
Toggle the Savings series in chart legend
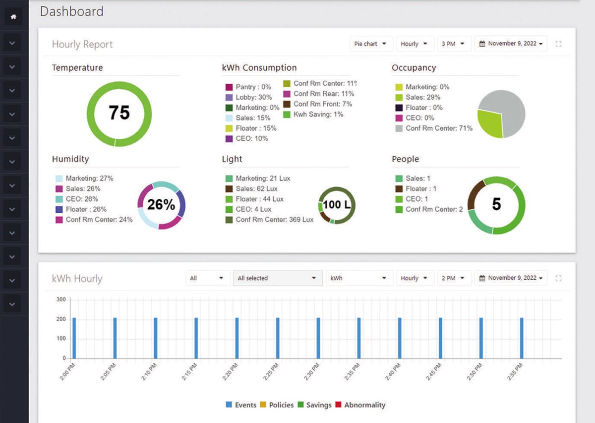click(x=314, y=405)
